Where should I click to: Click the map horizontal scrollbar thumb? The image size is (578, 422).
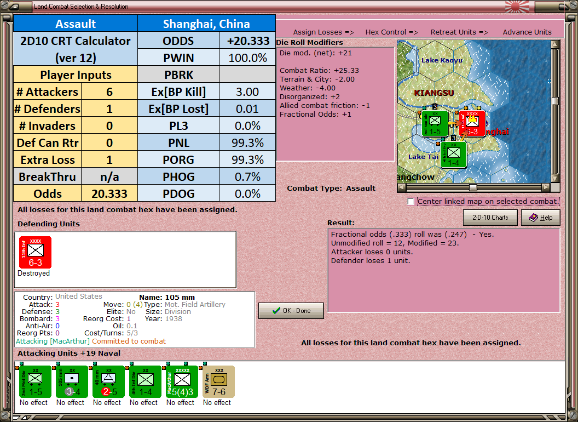coord(473,187)
